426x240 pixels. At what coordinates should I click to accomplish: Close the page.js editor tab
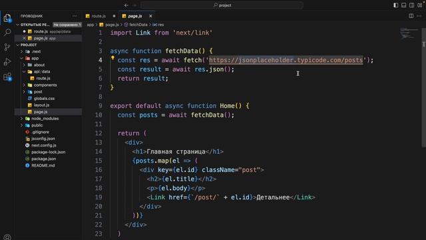(x=150, y=16)
